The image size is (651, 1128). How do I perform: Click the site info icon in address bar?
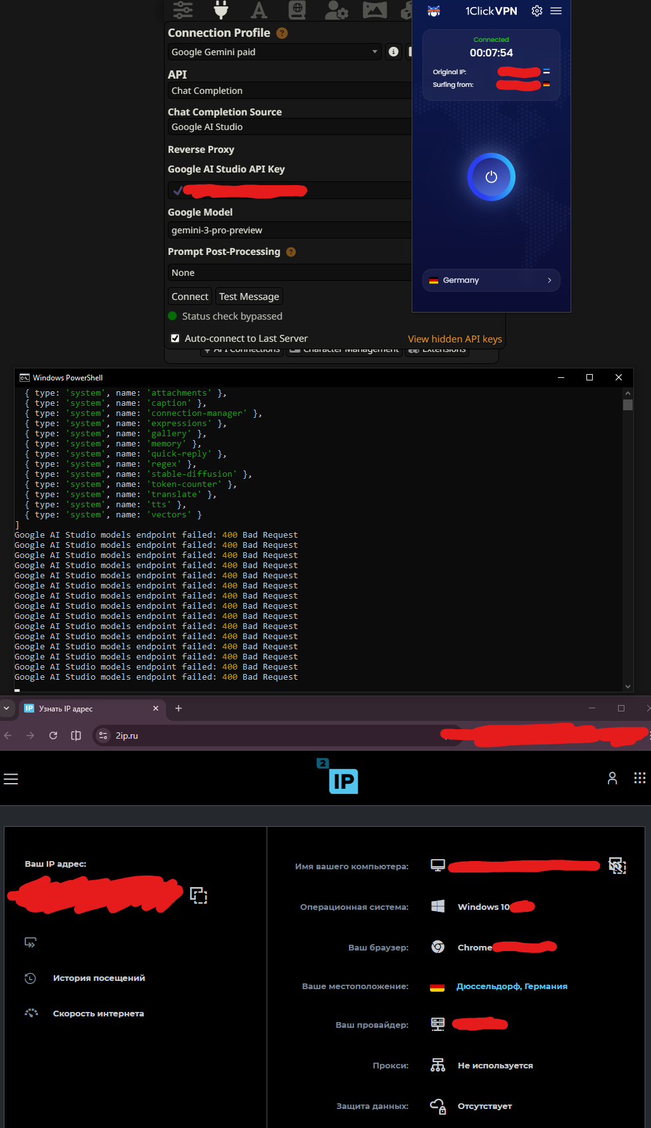pyautogui.click(x=103, y=736)
